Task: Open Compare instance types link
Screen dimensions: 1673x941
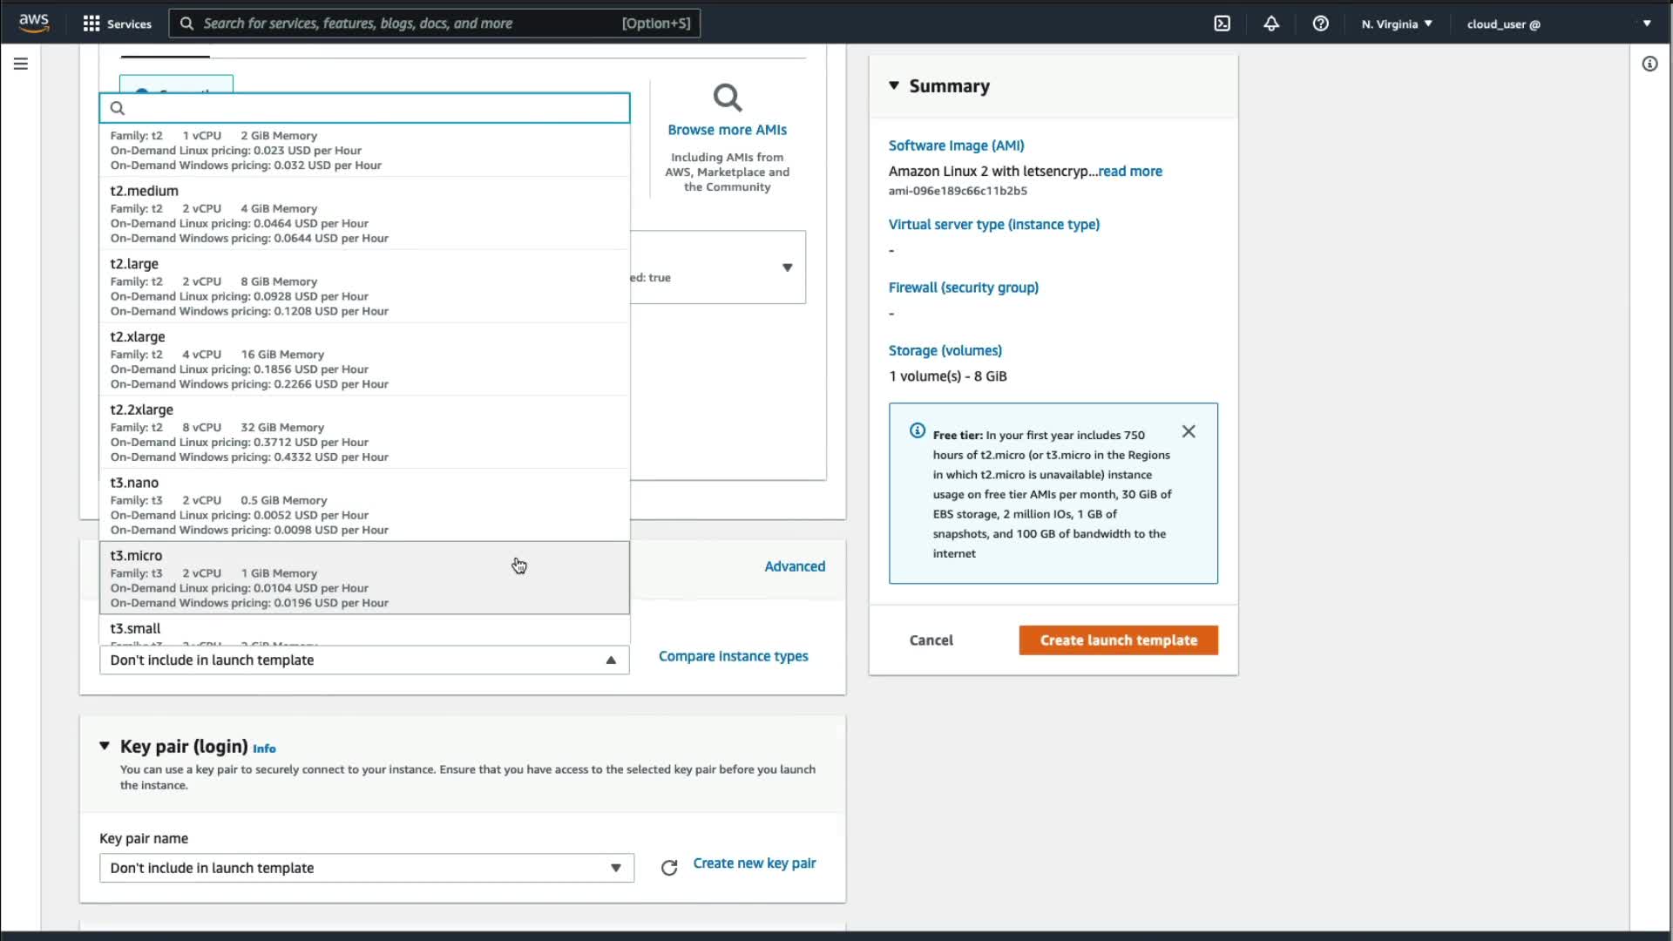Action: click(733, 656)
